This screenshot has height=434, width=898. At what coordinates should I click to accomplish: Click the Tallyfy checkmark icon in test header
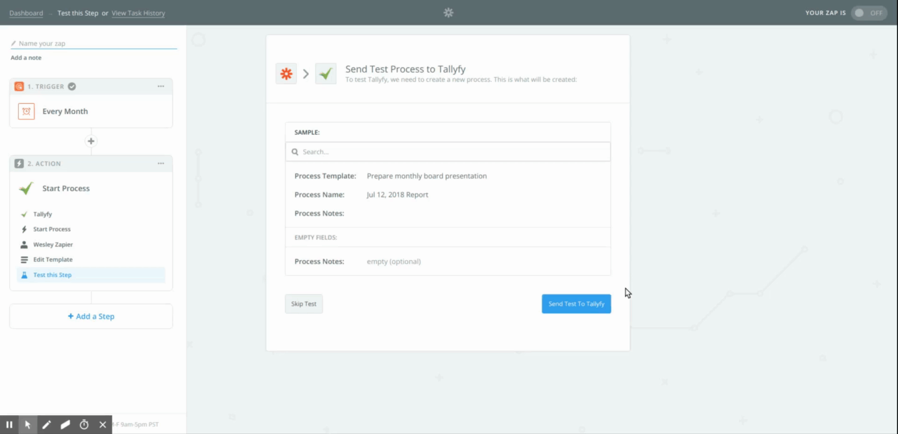pos(326,74)
